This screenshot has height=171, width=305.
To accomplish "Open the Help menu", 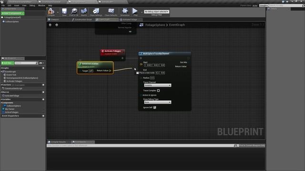I will [x=50, y=5].
